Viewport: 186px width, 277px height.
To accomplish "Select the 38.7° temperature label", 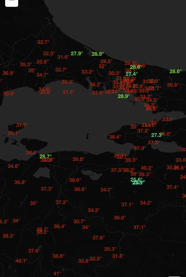I will click(43, 229).
